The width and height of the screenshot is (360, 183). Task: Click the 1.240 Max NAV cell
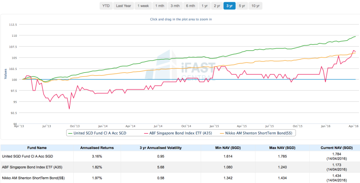pos(282,167)
